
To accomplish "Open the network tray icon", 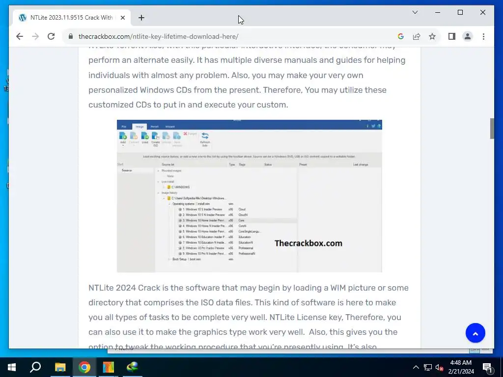I will pos(428,367).
